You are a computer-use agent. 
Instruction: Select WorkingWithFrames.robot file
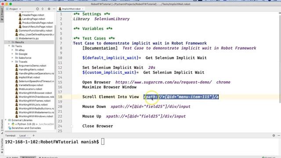35,101
